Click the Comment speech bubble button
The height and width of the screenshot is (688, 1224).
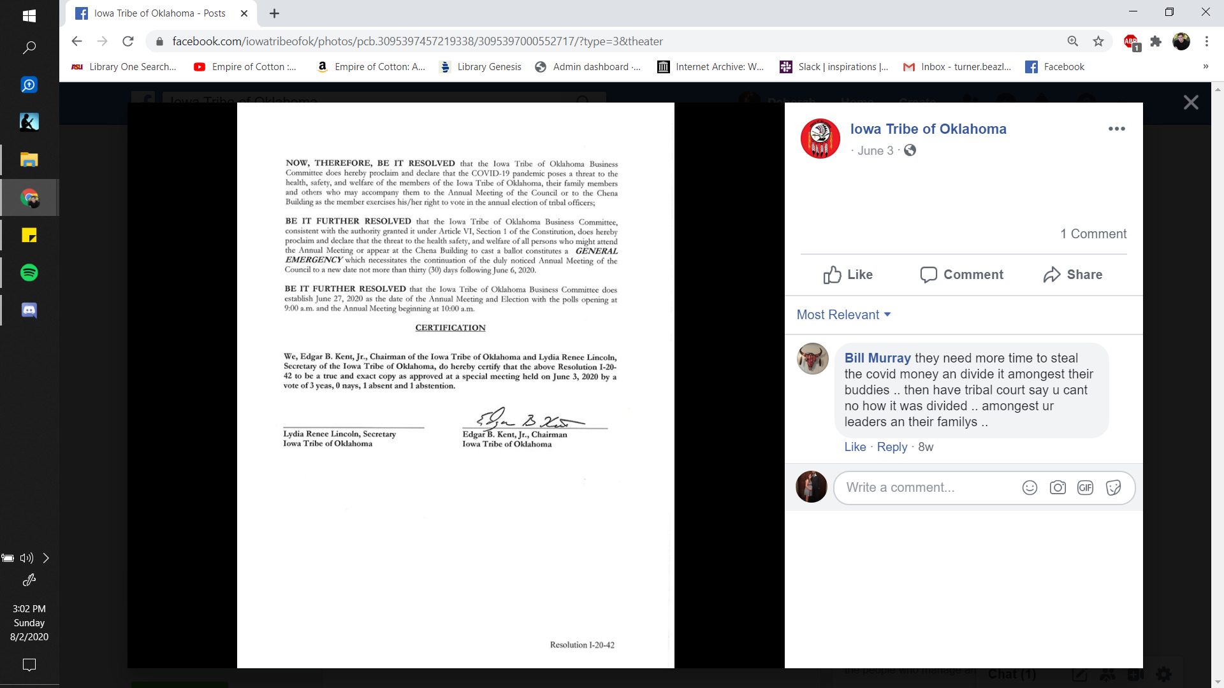pyautogui.click(x=961, y=275)
